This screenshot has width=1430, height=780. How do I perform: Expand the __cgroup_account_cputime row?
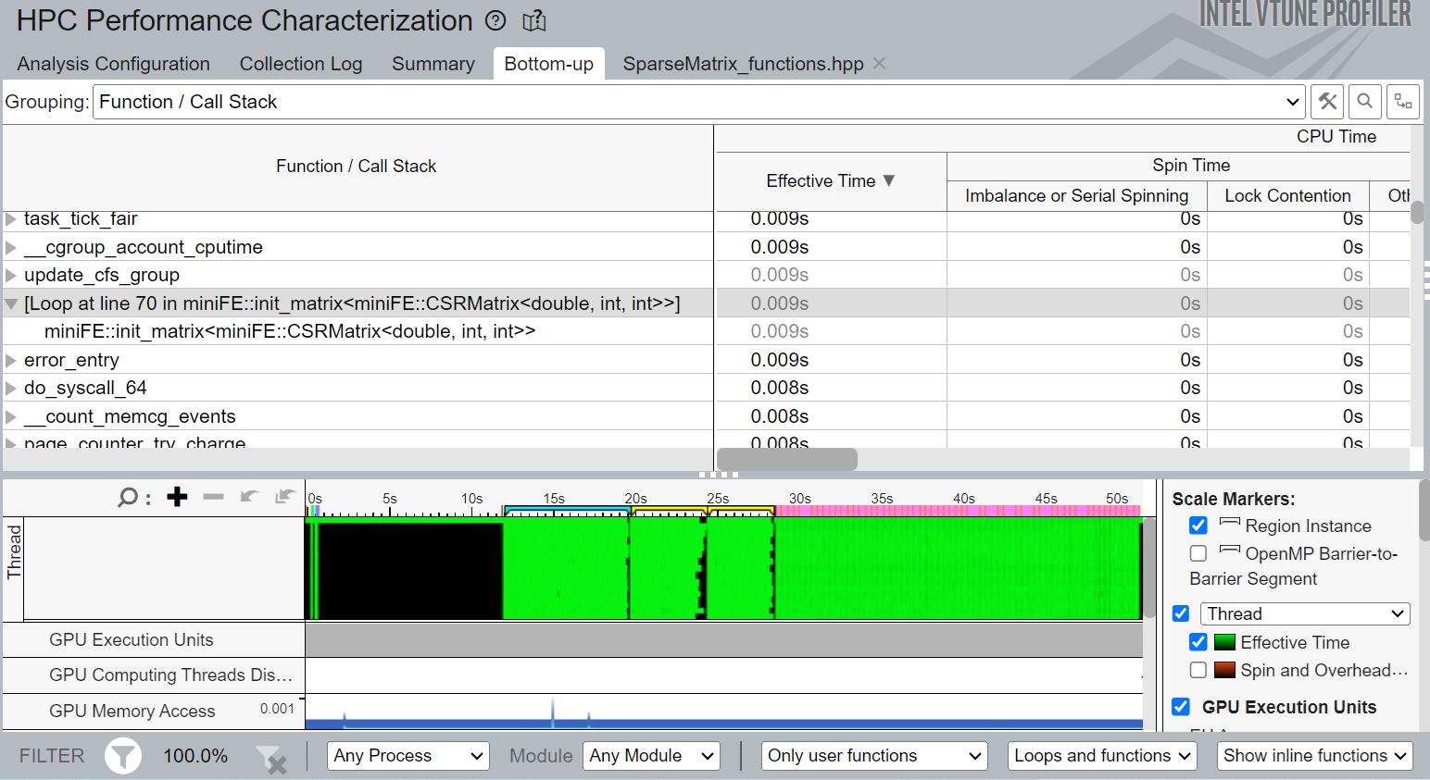pyautogui.click(x=11, y=247)
